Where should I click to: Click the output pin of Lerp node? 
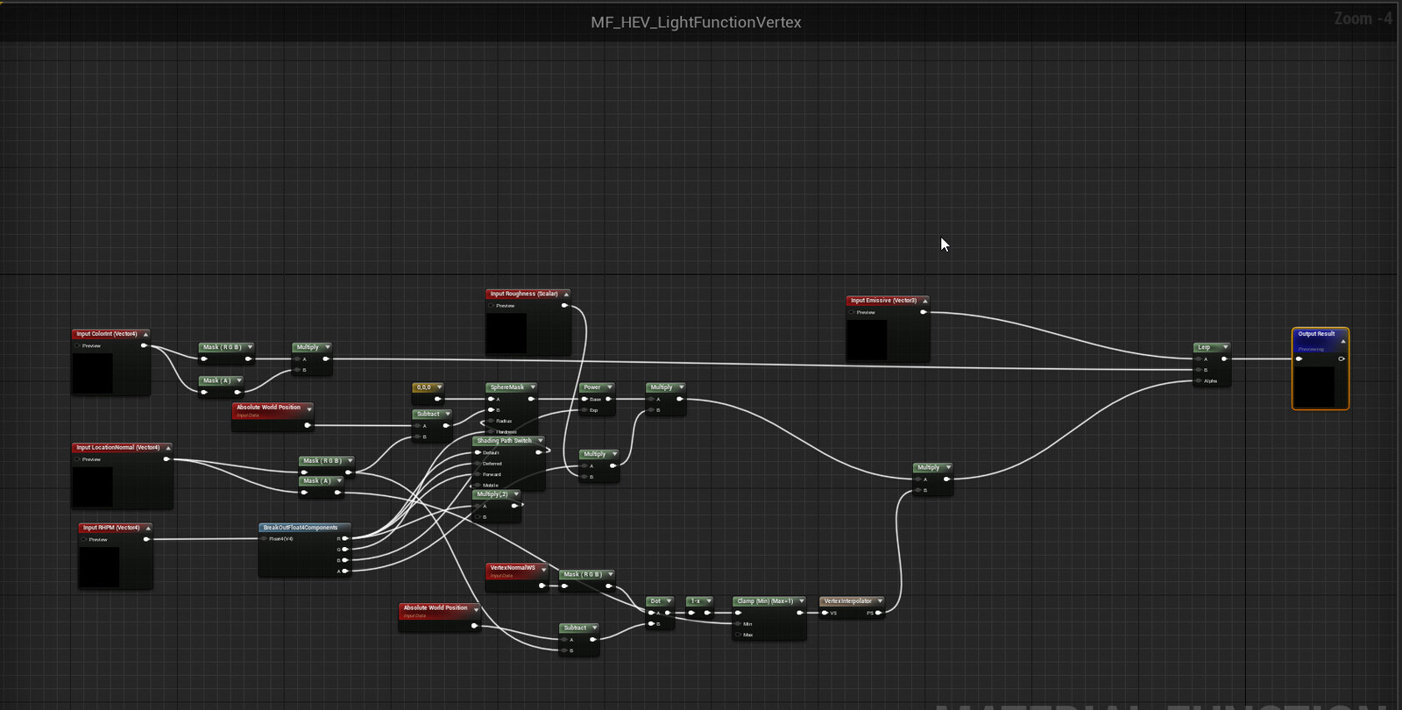pos(1225,359)
